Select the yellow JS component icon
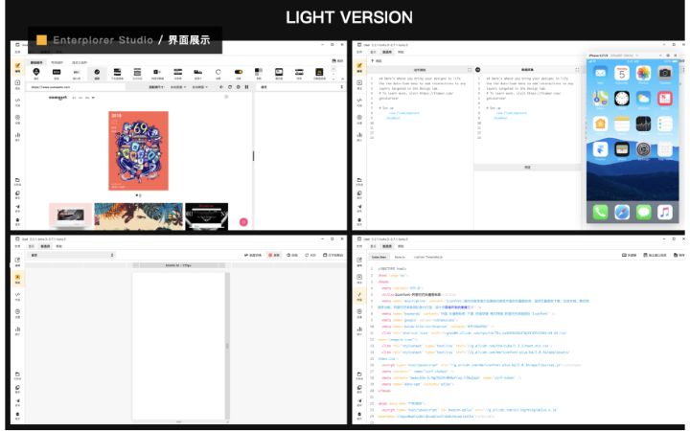This screenshot has height=431, width=690. [x=319, y=72]
